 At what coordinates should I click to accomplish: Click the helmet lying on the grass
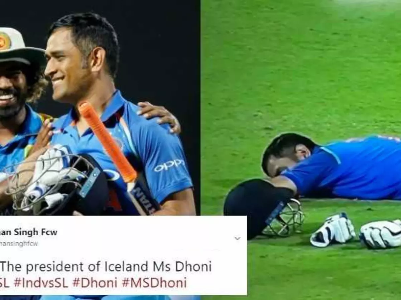[264, 208]
